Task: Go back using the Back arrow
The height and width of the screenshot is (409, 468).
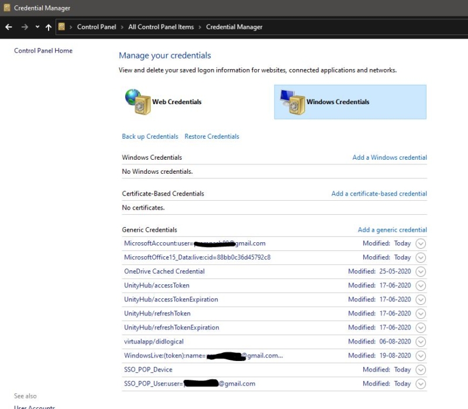Action: tap(9, 27)
